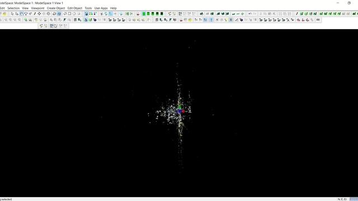Open the Edit menu
Image resolution: width=358 pixels, height=201 pixels.
(2, 8)
